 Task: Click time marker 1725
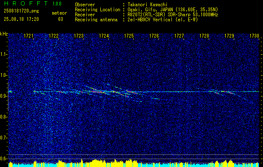tap(129, 36)
